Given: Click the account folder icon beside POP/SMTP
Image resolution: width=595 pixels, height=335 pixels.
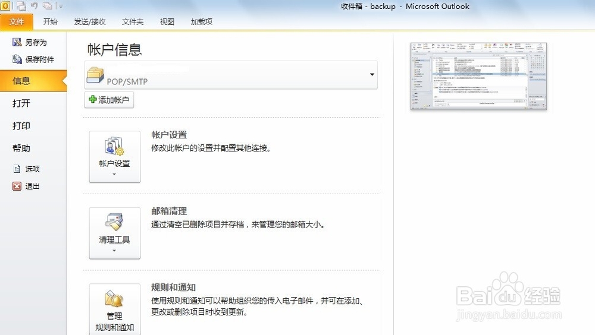Looking at the screenshot, I should [95, 75].
